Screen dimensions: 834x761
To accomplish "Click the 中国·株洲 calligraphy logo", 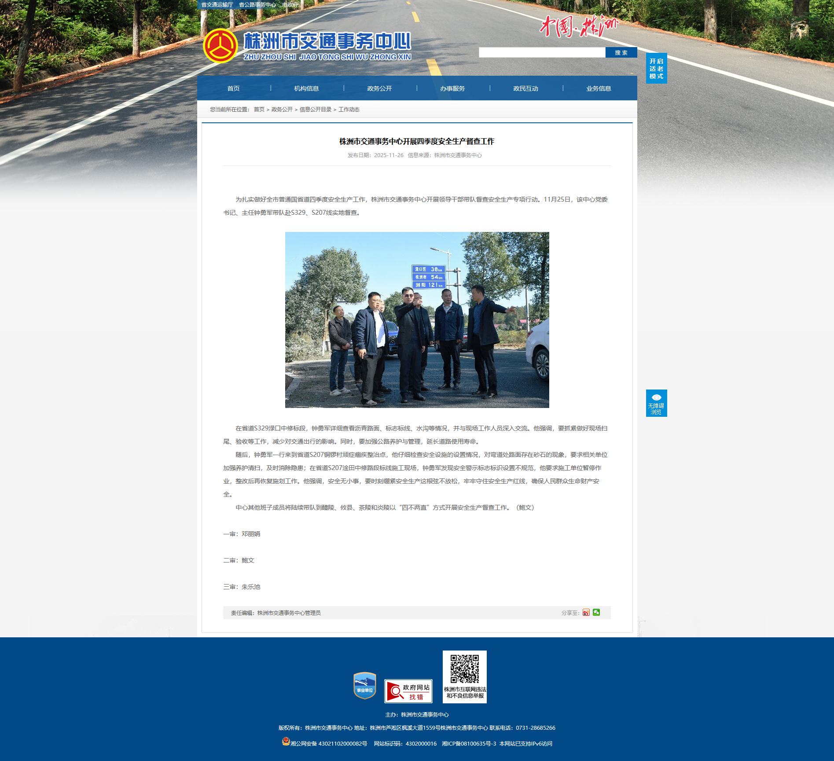I will click(x=579, y=26).
